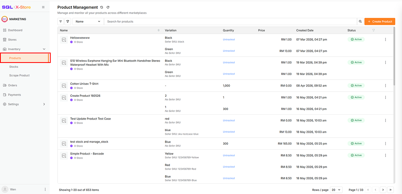Screen dimensions: 402x194
Task: Click the Page 1 / 33 indicator
Action: coord(356,190)
